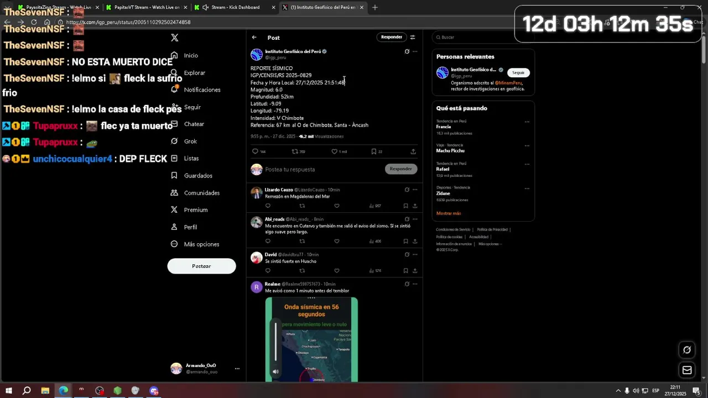The image size is (708, 398).
Task: Open more options on Realme reply
Action: 415,284
